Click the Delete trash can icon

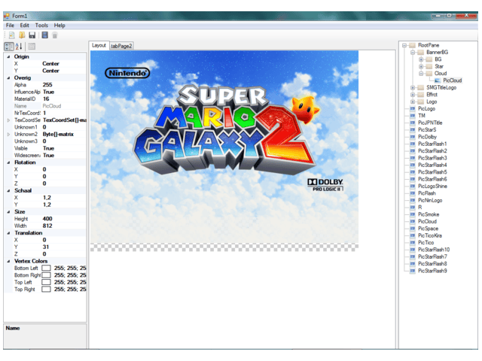click(55, 35)
